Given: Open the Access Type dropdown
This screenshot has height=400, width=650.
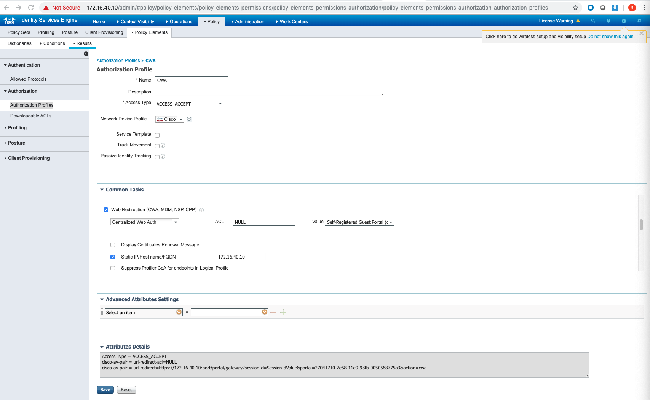Looking at the screenshot, I should (x=220, y=103).
